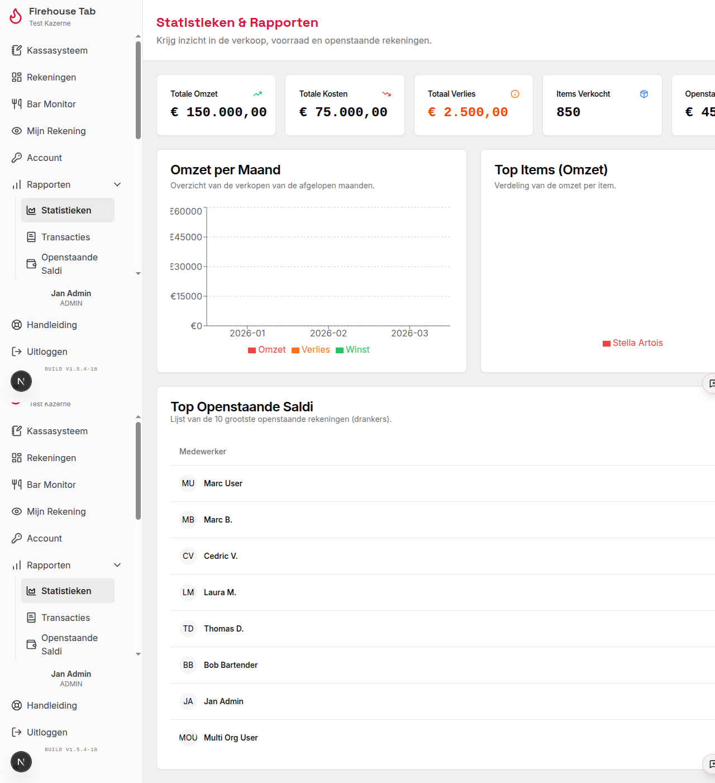The image size is (715, 783).
Task: Click Transacties list icon in upper sidebar
Action: point(31,237)
